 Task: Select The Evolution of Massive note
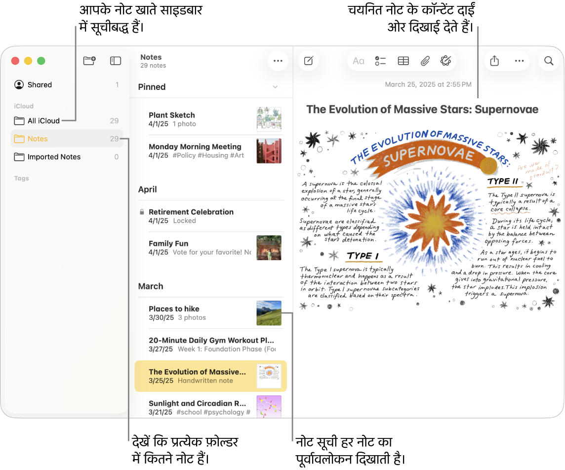point(211,376)
